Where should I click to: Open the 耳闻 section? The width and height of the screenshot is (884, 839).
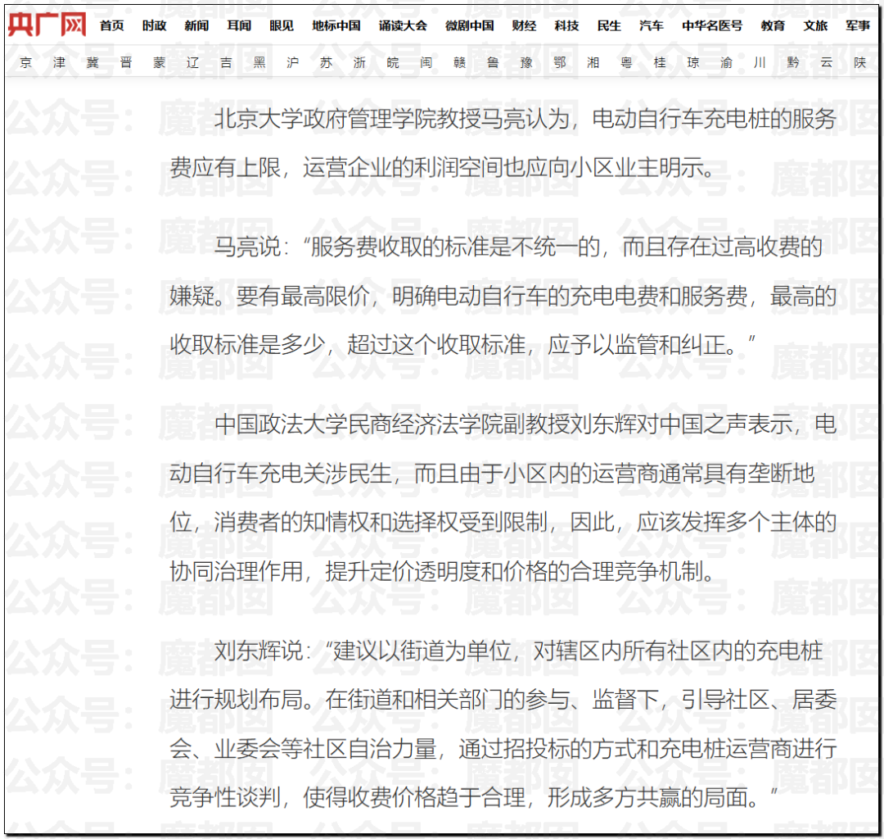[x=239, y=25]
